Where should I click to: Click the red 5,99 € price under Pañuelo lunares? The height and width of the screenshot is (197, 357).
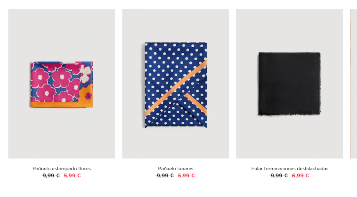(x=187, y=176)
